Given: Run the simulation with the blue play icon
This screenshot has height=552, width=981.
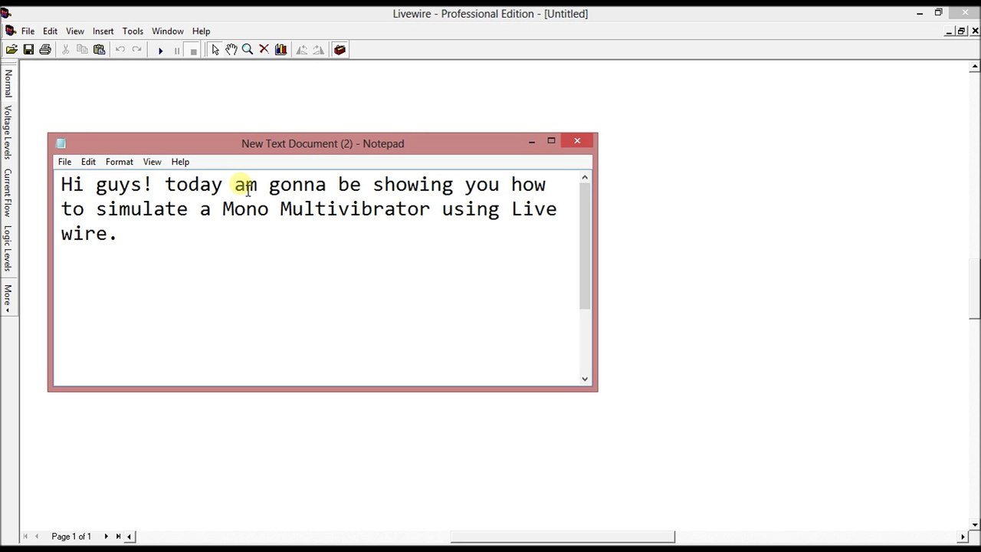Looking at the screenshot, I should point(160,51).
